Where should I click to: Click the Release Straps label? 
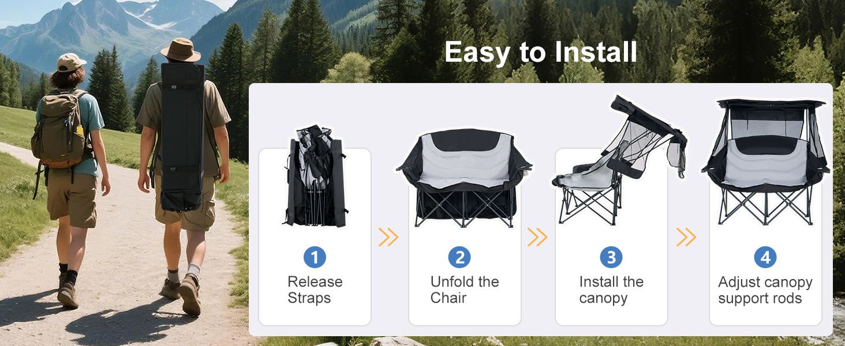[315, 290]
